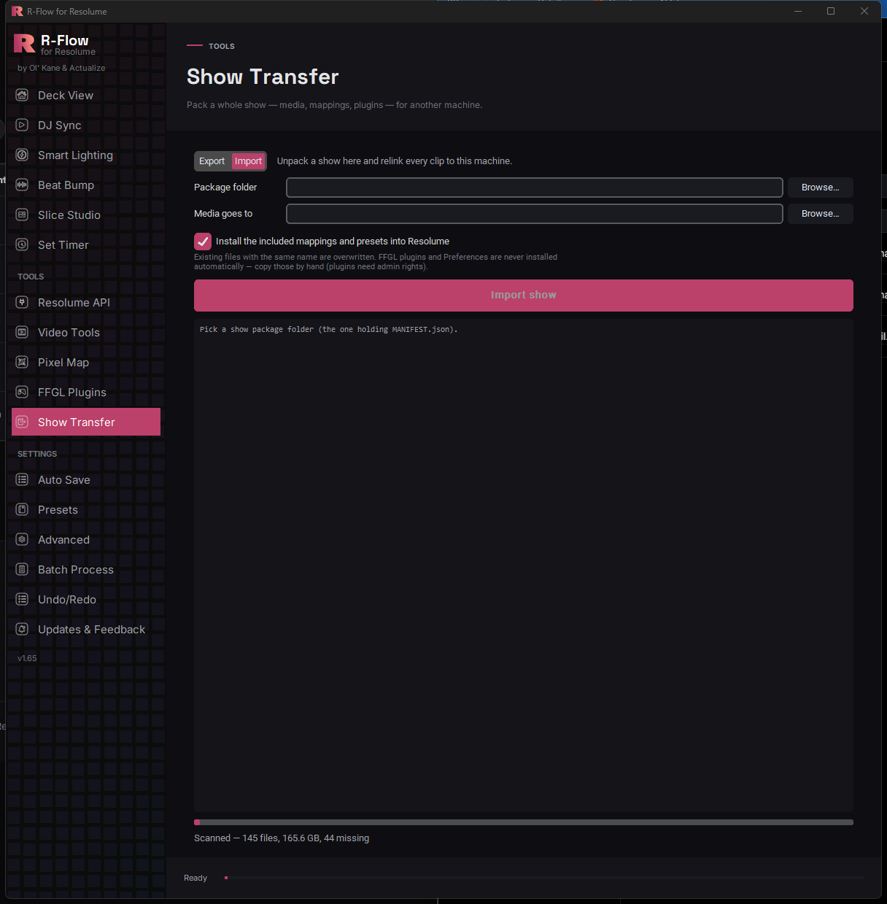Screen dimensions: 887x904
Task: Click the FFGL Plugins icon
Action: pos(22,392)
